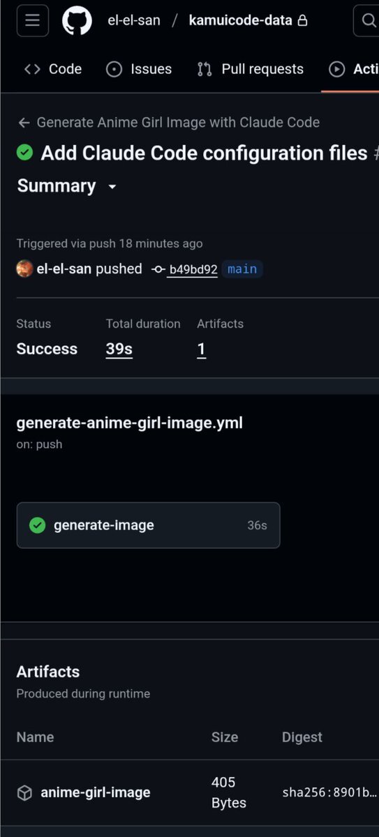Click the el-el-san user avatar
379x837 pixels.
click(24, 269)
